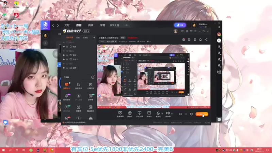Click the 5E user avatar
The image size is (272, 153).
194,25
